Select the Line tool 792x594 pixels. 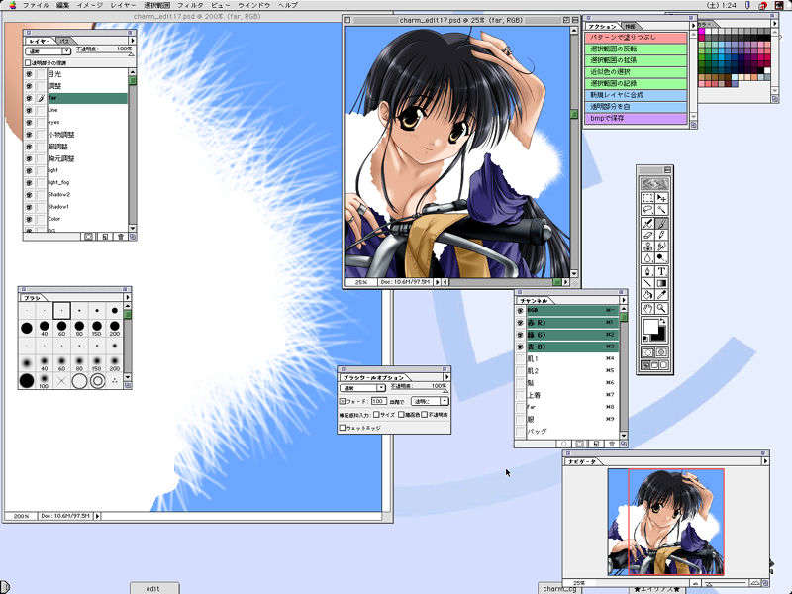click(x=647, y=283)
